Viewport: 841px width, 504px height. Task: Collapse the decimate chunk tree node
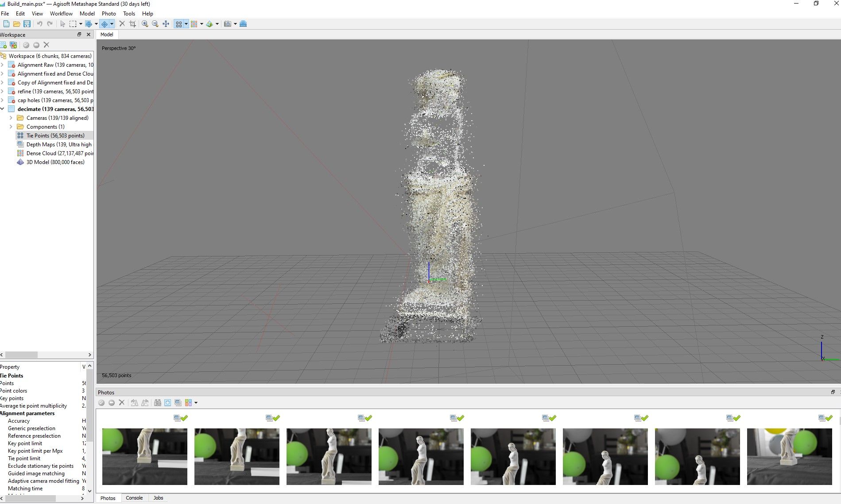2,109
